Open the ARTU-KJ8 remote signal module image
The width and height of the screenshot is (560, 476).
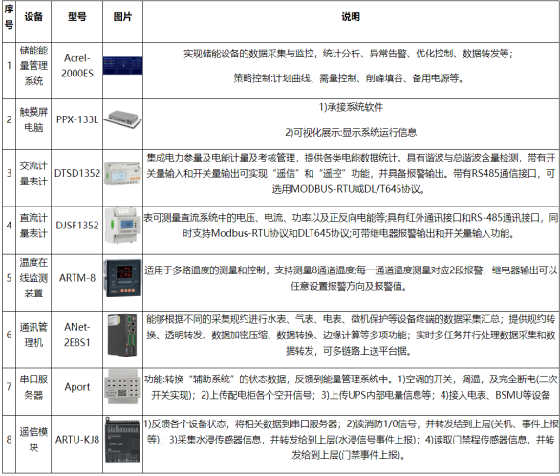(x=122, y=440)
